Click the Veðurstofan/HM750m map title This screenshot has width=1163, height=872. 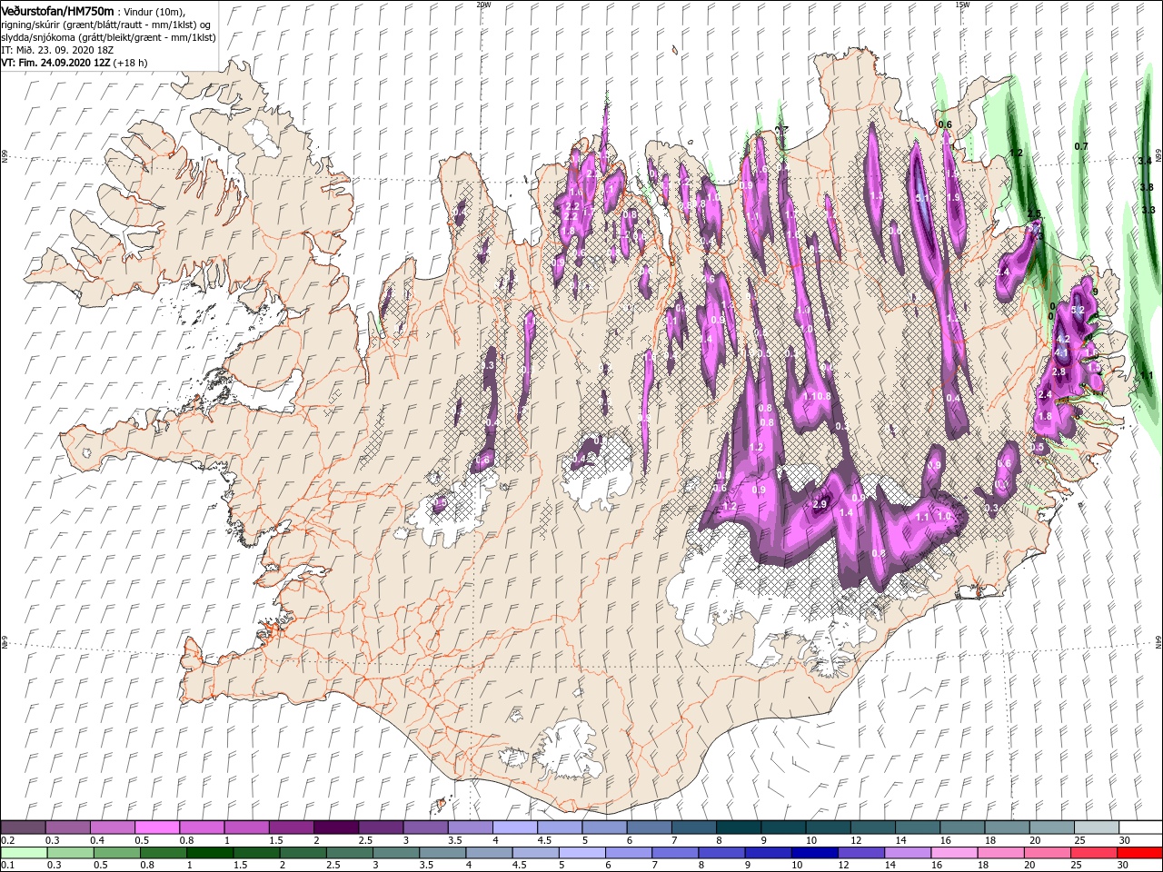58,10
